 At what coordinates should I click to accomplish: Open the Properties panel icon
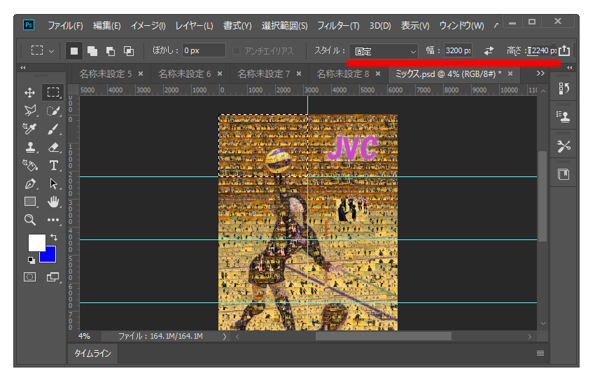click(x=563, y=117)
